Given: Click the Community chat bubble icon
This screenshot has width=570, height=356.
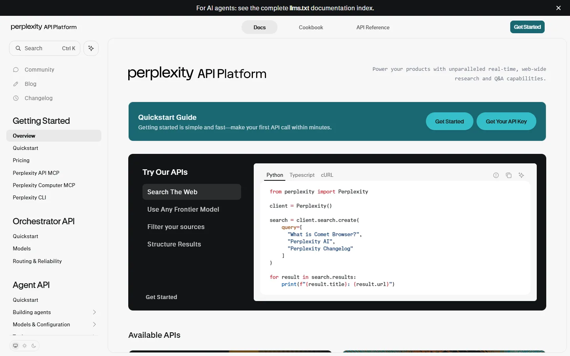Looking at the screenshot, I should (x=16, y=70).
